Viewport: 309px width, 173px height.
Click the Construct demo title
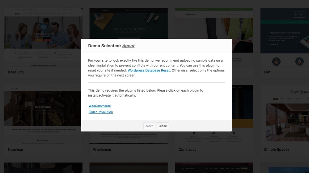[x=187, y=149]
